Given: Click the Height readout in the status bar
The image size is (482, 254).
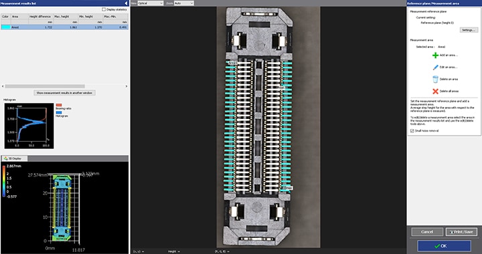Looking at the screenshot, I should (173, 251).
